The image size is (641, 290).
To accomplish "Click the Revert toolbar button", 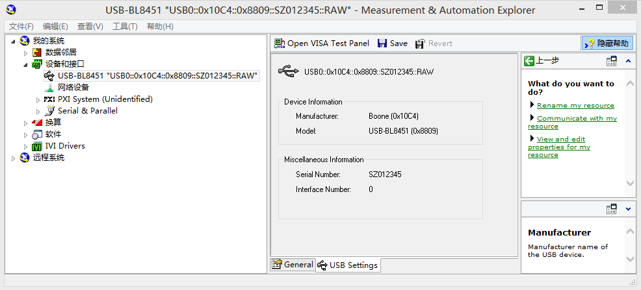I will (x=434, y=43).
